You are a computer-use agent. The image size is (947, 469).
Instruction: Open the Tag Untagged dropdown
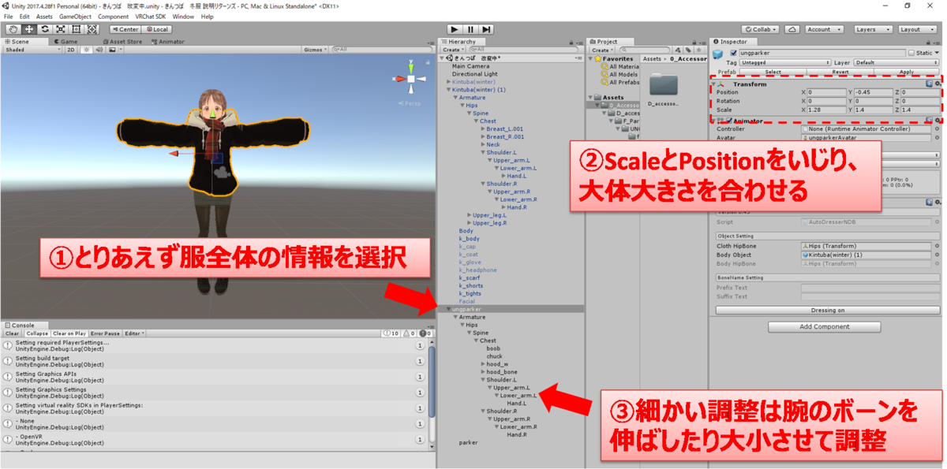click(x=784, y=62)
